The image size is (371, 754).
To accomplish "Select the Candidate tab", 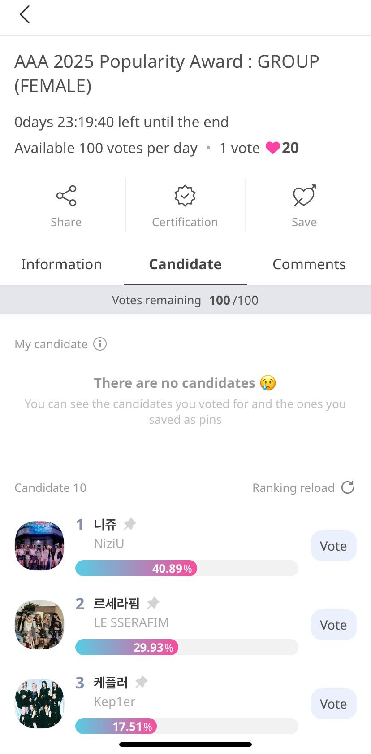I will 185,264.
